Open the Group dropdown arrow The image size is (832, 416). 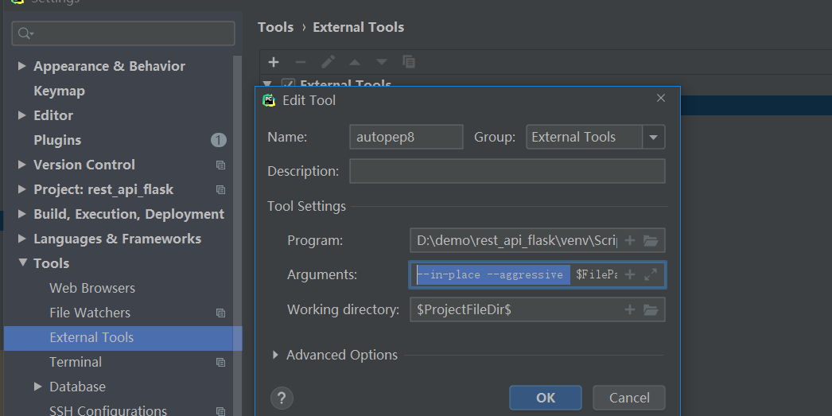click(654, 138)
